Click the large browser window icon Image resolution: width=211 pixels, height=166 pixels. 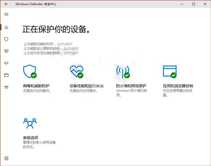point(170,72)
